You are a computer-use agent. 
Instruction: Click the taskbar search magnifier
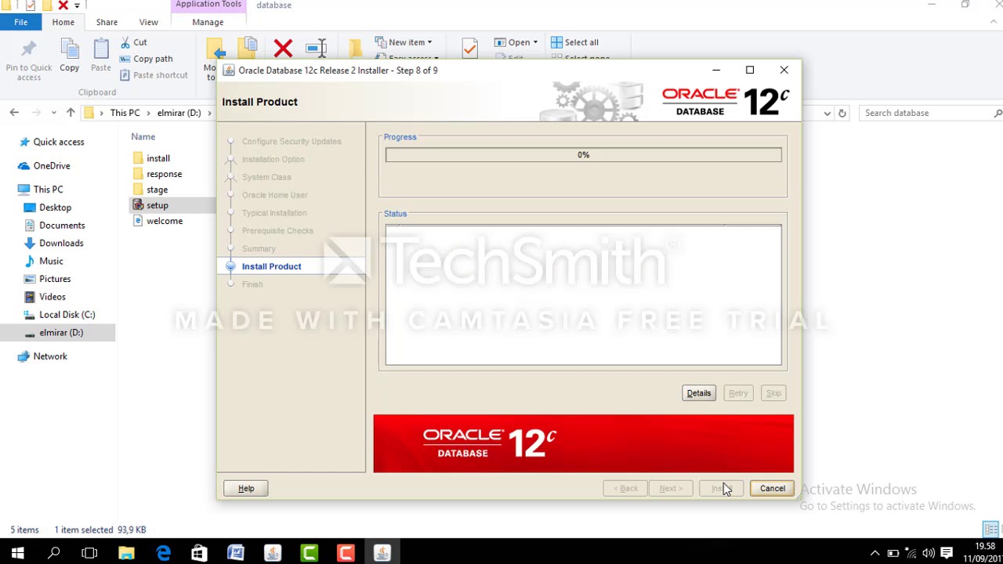pos(54,553)
